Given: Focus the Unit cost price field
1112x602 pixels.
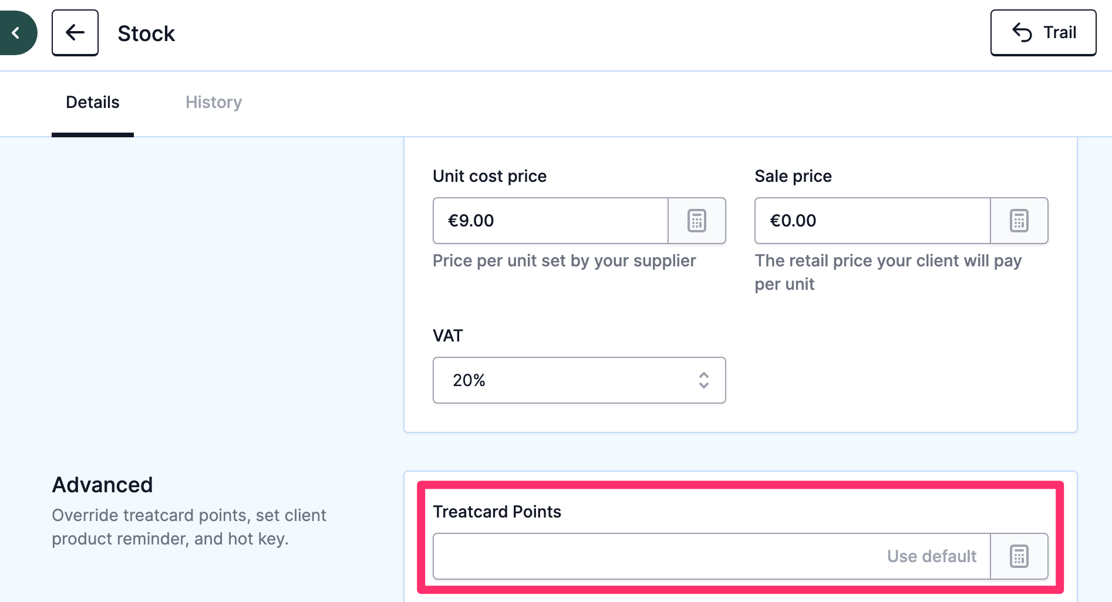Looking at the screenshot, I should coord(551,221).
